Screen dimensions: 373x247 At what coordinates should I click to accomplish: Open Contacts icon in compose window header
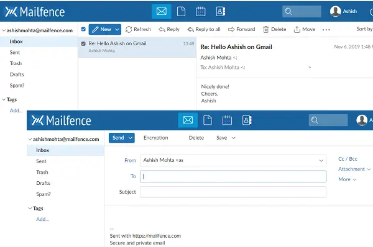pyautogui.click(x=247, y=120)
